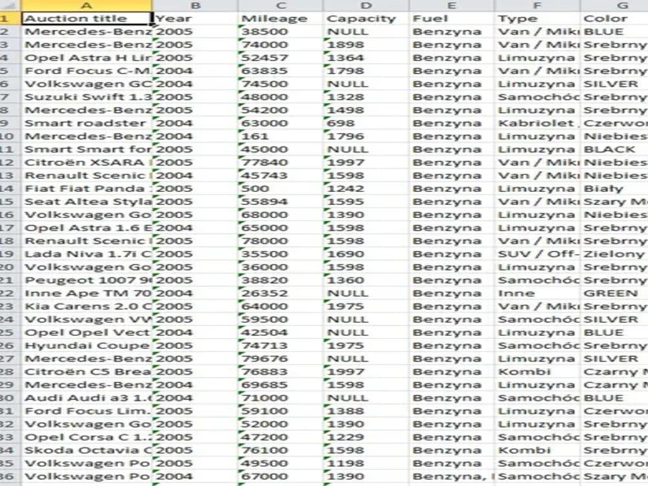Click mileage value 161
The image size is (648, 486).
coord(281,136)
